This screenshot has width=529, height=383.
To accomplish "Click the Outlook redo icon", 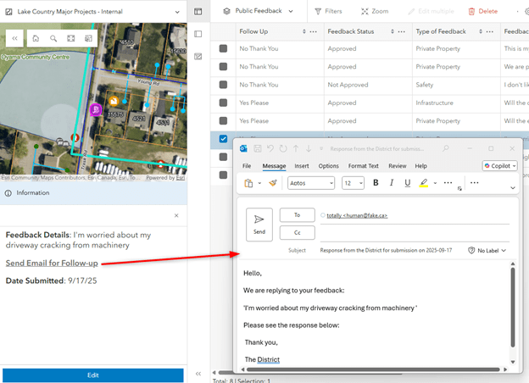I will (x=283, y=148).
